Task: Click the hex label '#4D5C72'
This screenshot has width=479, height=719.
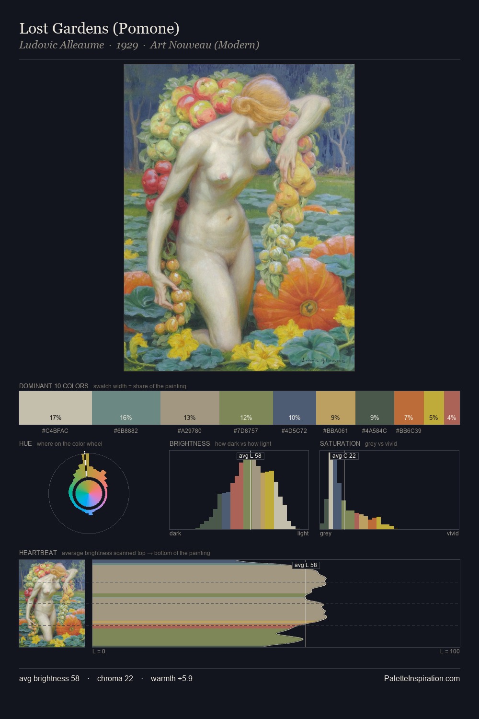Action: tap(295, 430)
